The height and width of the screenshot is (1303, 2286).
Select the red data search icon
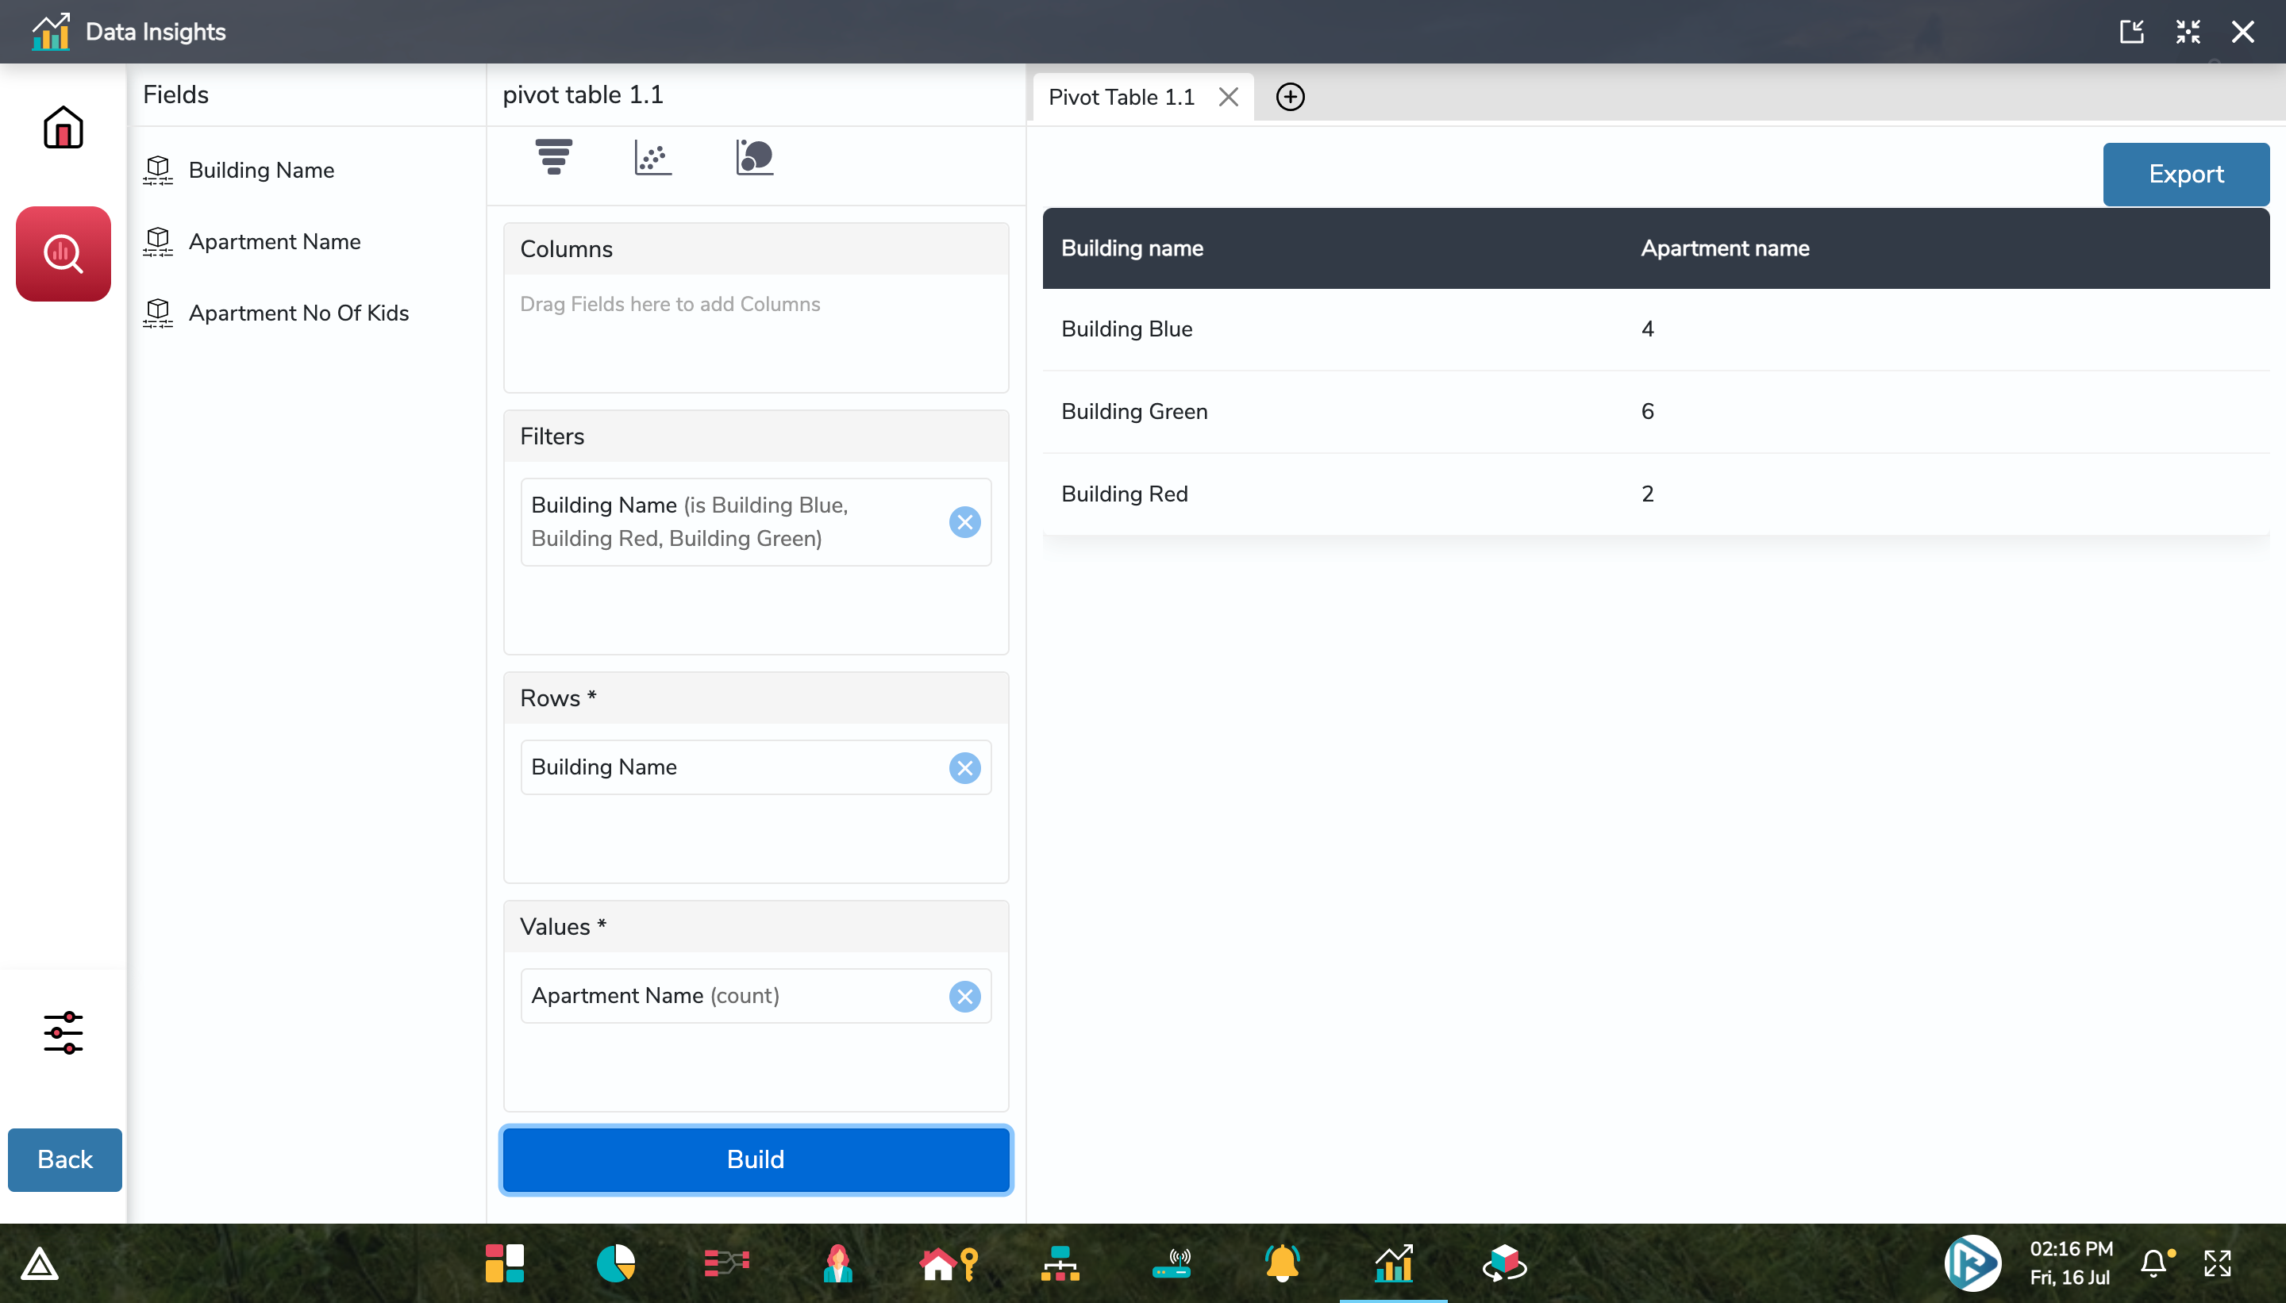(x=63, y=254)
